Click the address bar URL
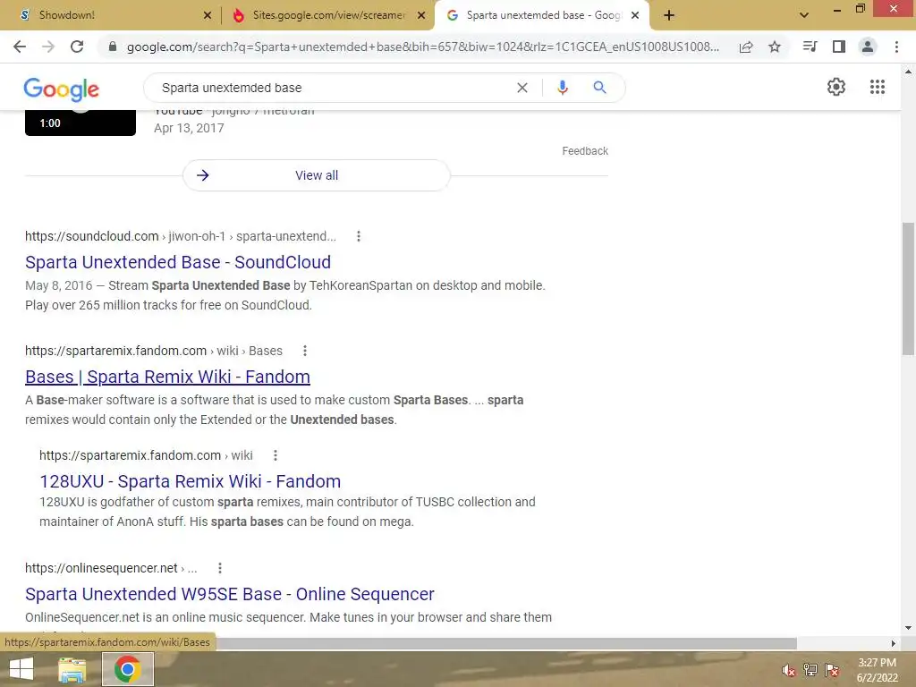 click(x=423, y=47)
